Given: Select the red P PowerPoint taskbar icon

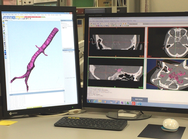Looking at the screenshot, I should [134, 103].
